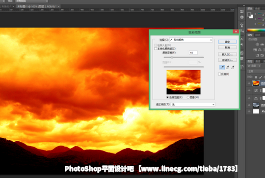Click the background color swatch

click(251, 17)
